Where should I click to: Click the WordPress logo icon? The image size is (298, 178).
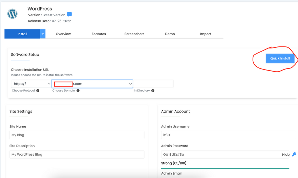point(13,14)
